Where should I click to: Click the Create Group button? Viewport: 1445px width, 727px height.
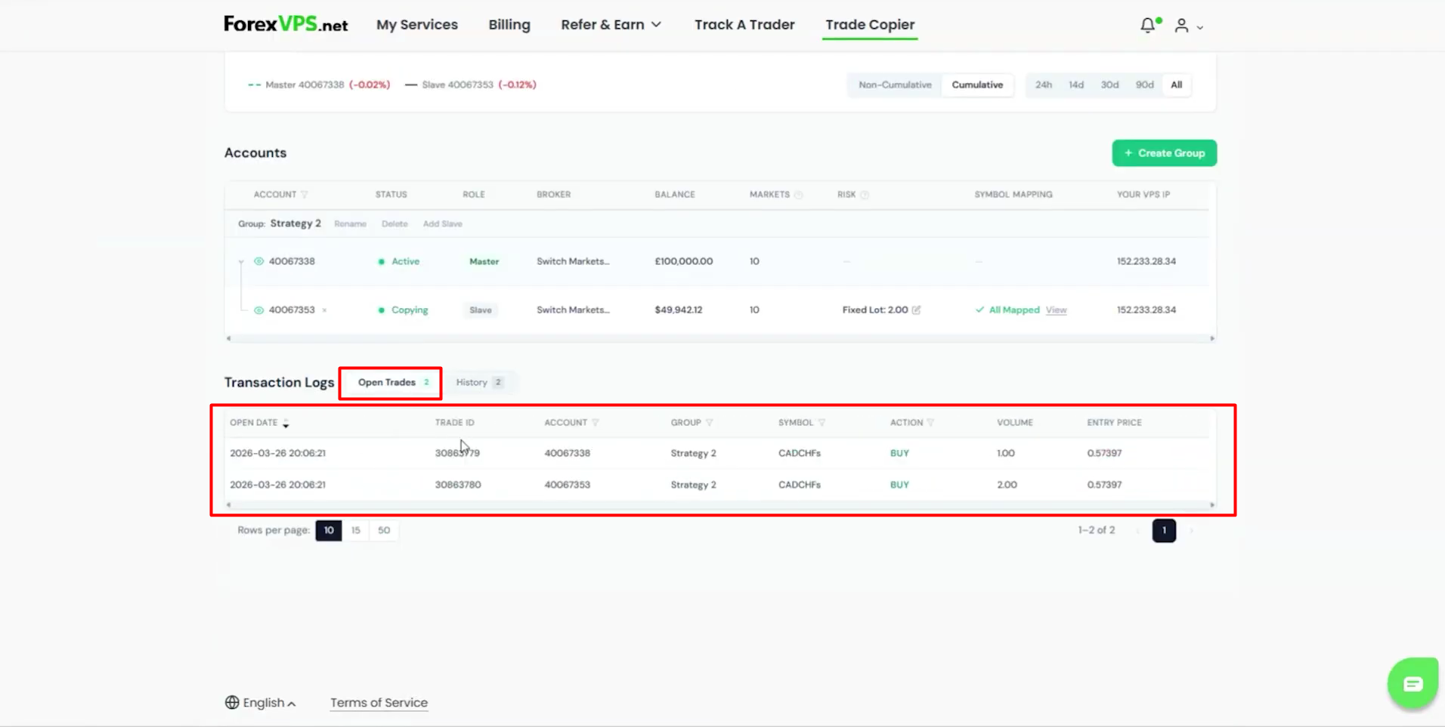tap(1164, 153)
